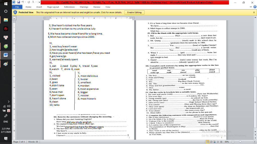257x144 pixels.
Task: Click the text 'most delicious' in the document
Action: (89, 76)
